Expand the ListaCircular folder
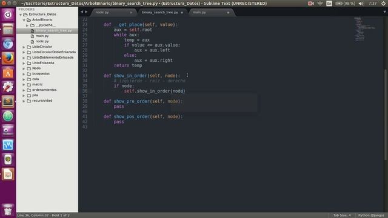The image size is (388, 218). [x=24, y=47]
